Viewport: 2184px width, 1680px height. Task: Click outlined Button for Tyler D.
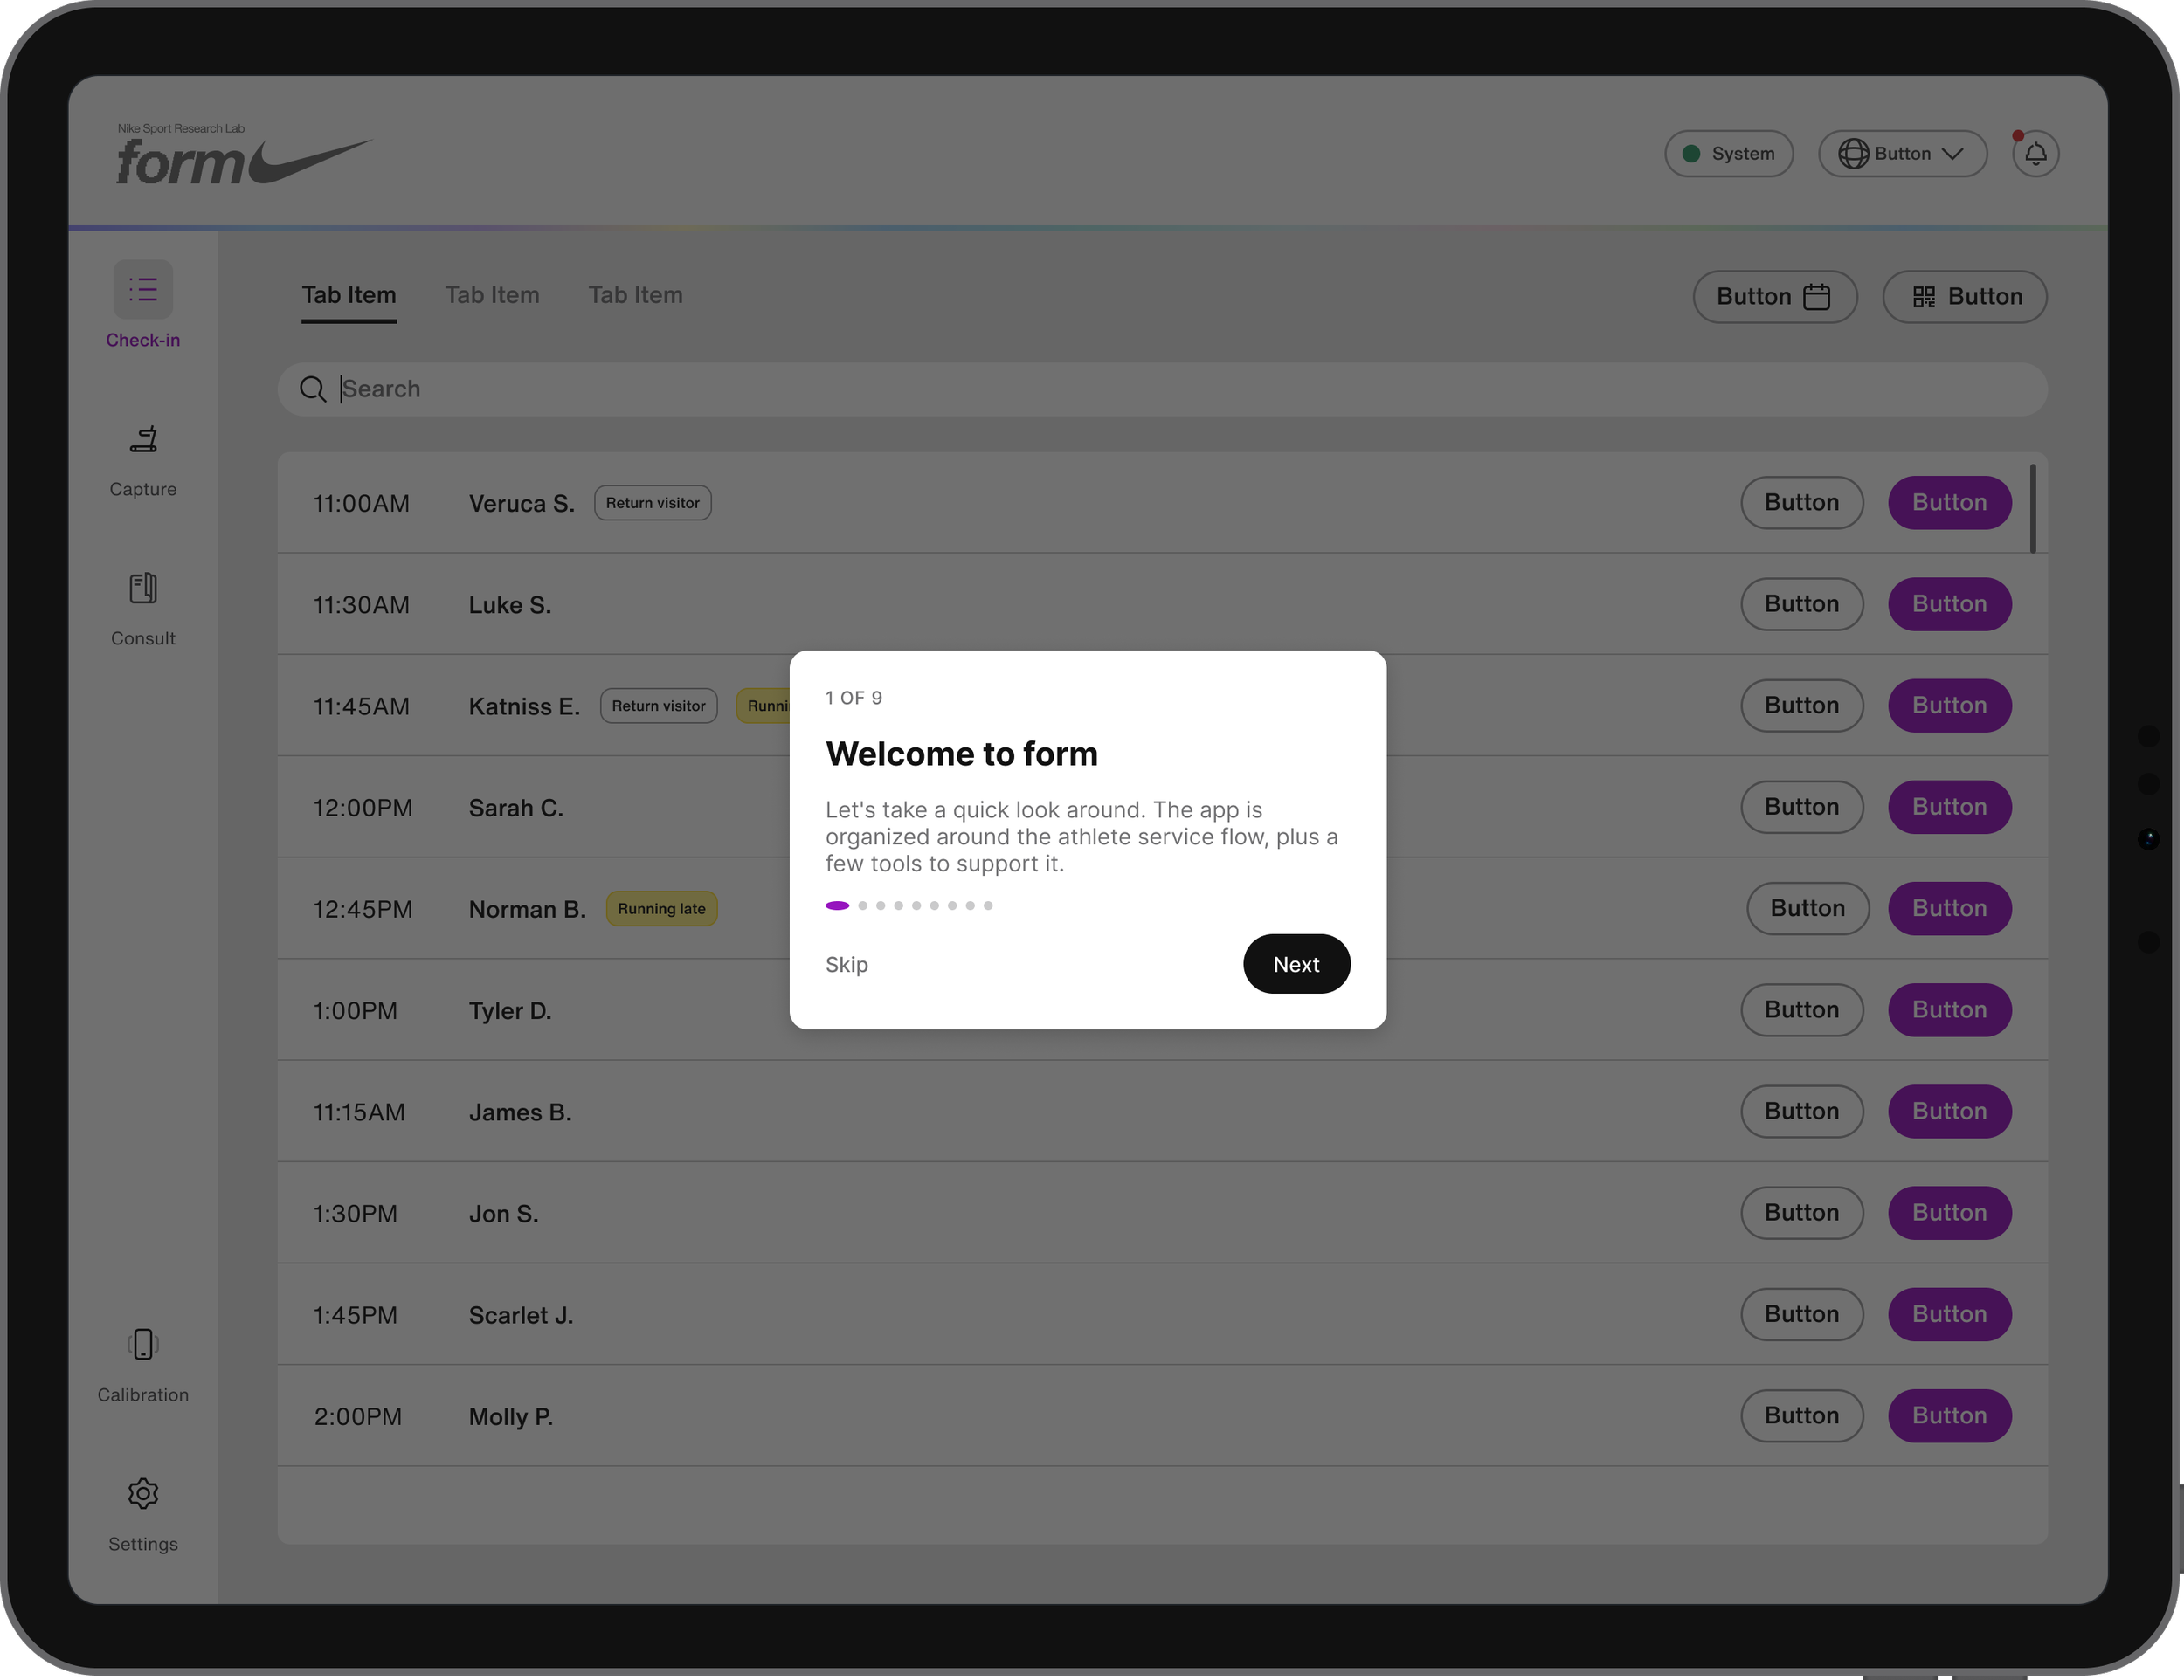point(1801,1009)
